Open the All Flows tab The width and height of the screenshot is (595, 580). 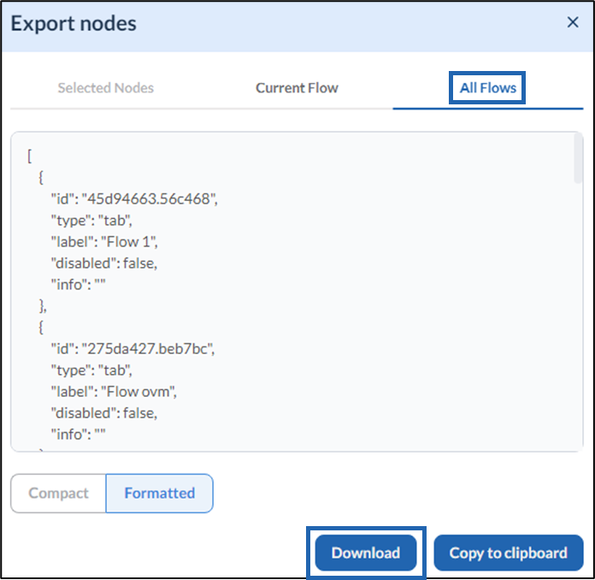pyautogui.click(x=487, y=88)
